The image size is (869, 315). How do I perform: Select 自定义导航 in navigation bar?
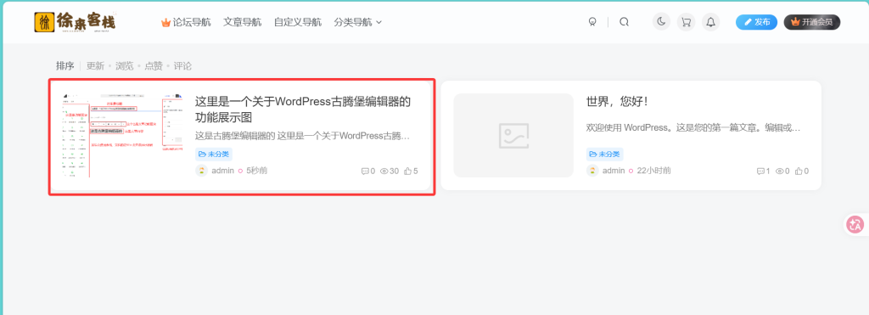[298, 22]
